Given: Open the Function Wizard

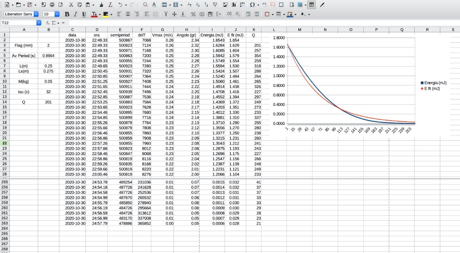Looking at the screenshot, I should [x=48, y=23].
